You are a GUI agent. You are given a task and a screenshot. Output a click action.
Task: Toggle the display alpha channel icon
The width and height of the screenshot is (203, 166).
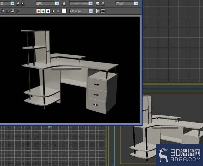click(53, 11)
